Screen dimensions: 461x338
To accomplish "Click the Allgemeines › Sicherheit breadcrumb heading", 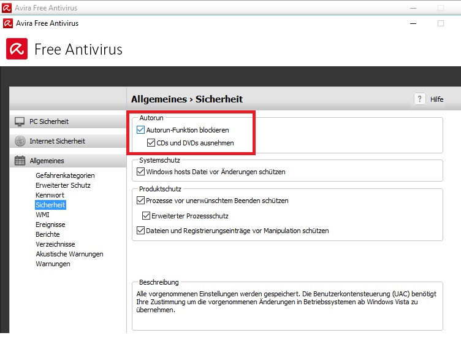I will point(187,99).
